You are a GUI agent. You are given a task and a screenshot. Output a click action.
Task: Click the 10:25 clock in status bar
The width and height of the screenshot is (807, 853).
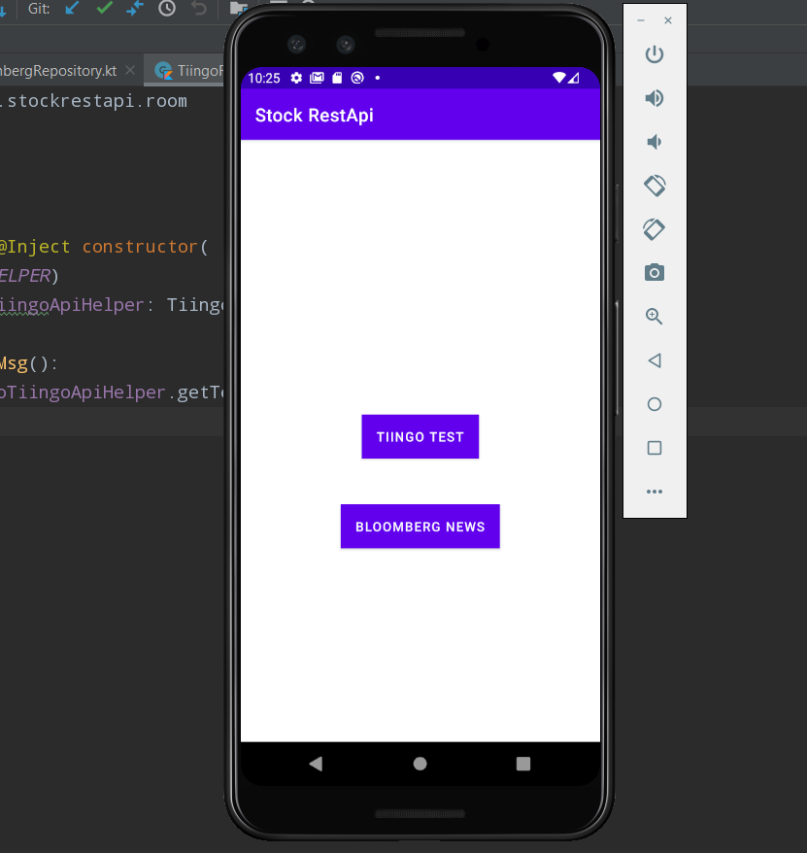(x=264, y=79)
